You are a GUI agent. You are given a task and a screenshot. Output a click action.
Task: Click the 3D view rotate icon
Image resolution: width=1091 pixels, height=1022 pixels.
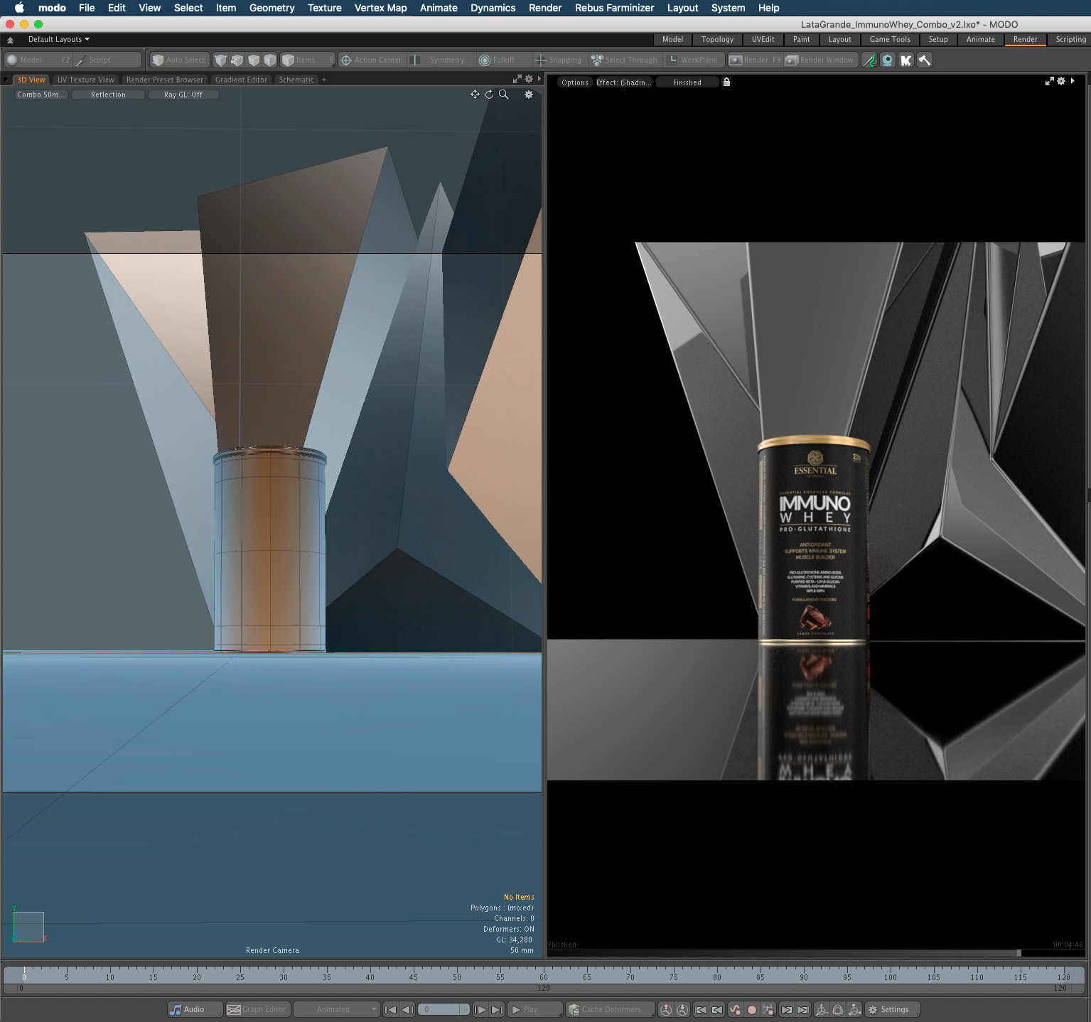[489, 95]
